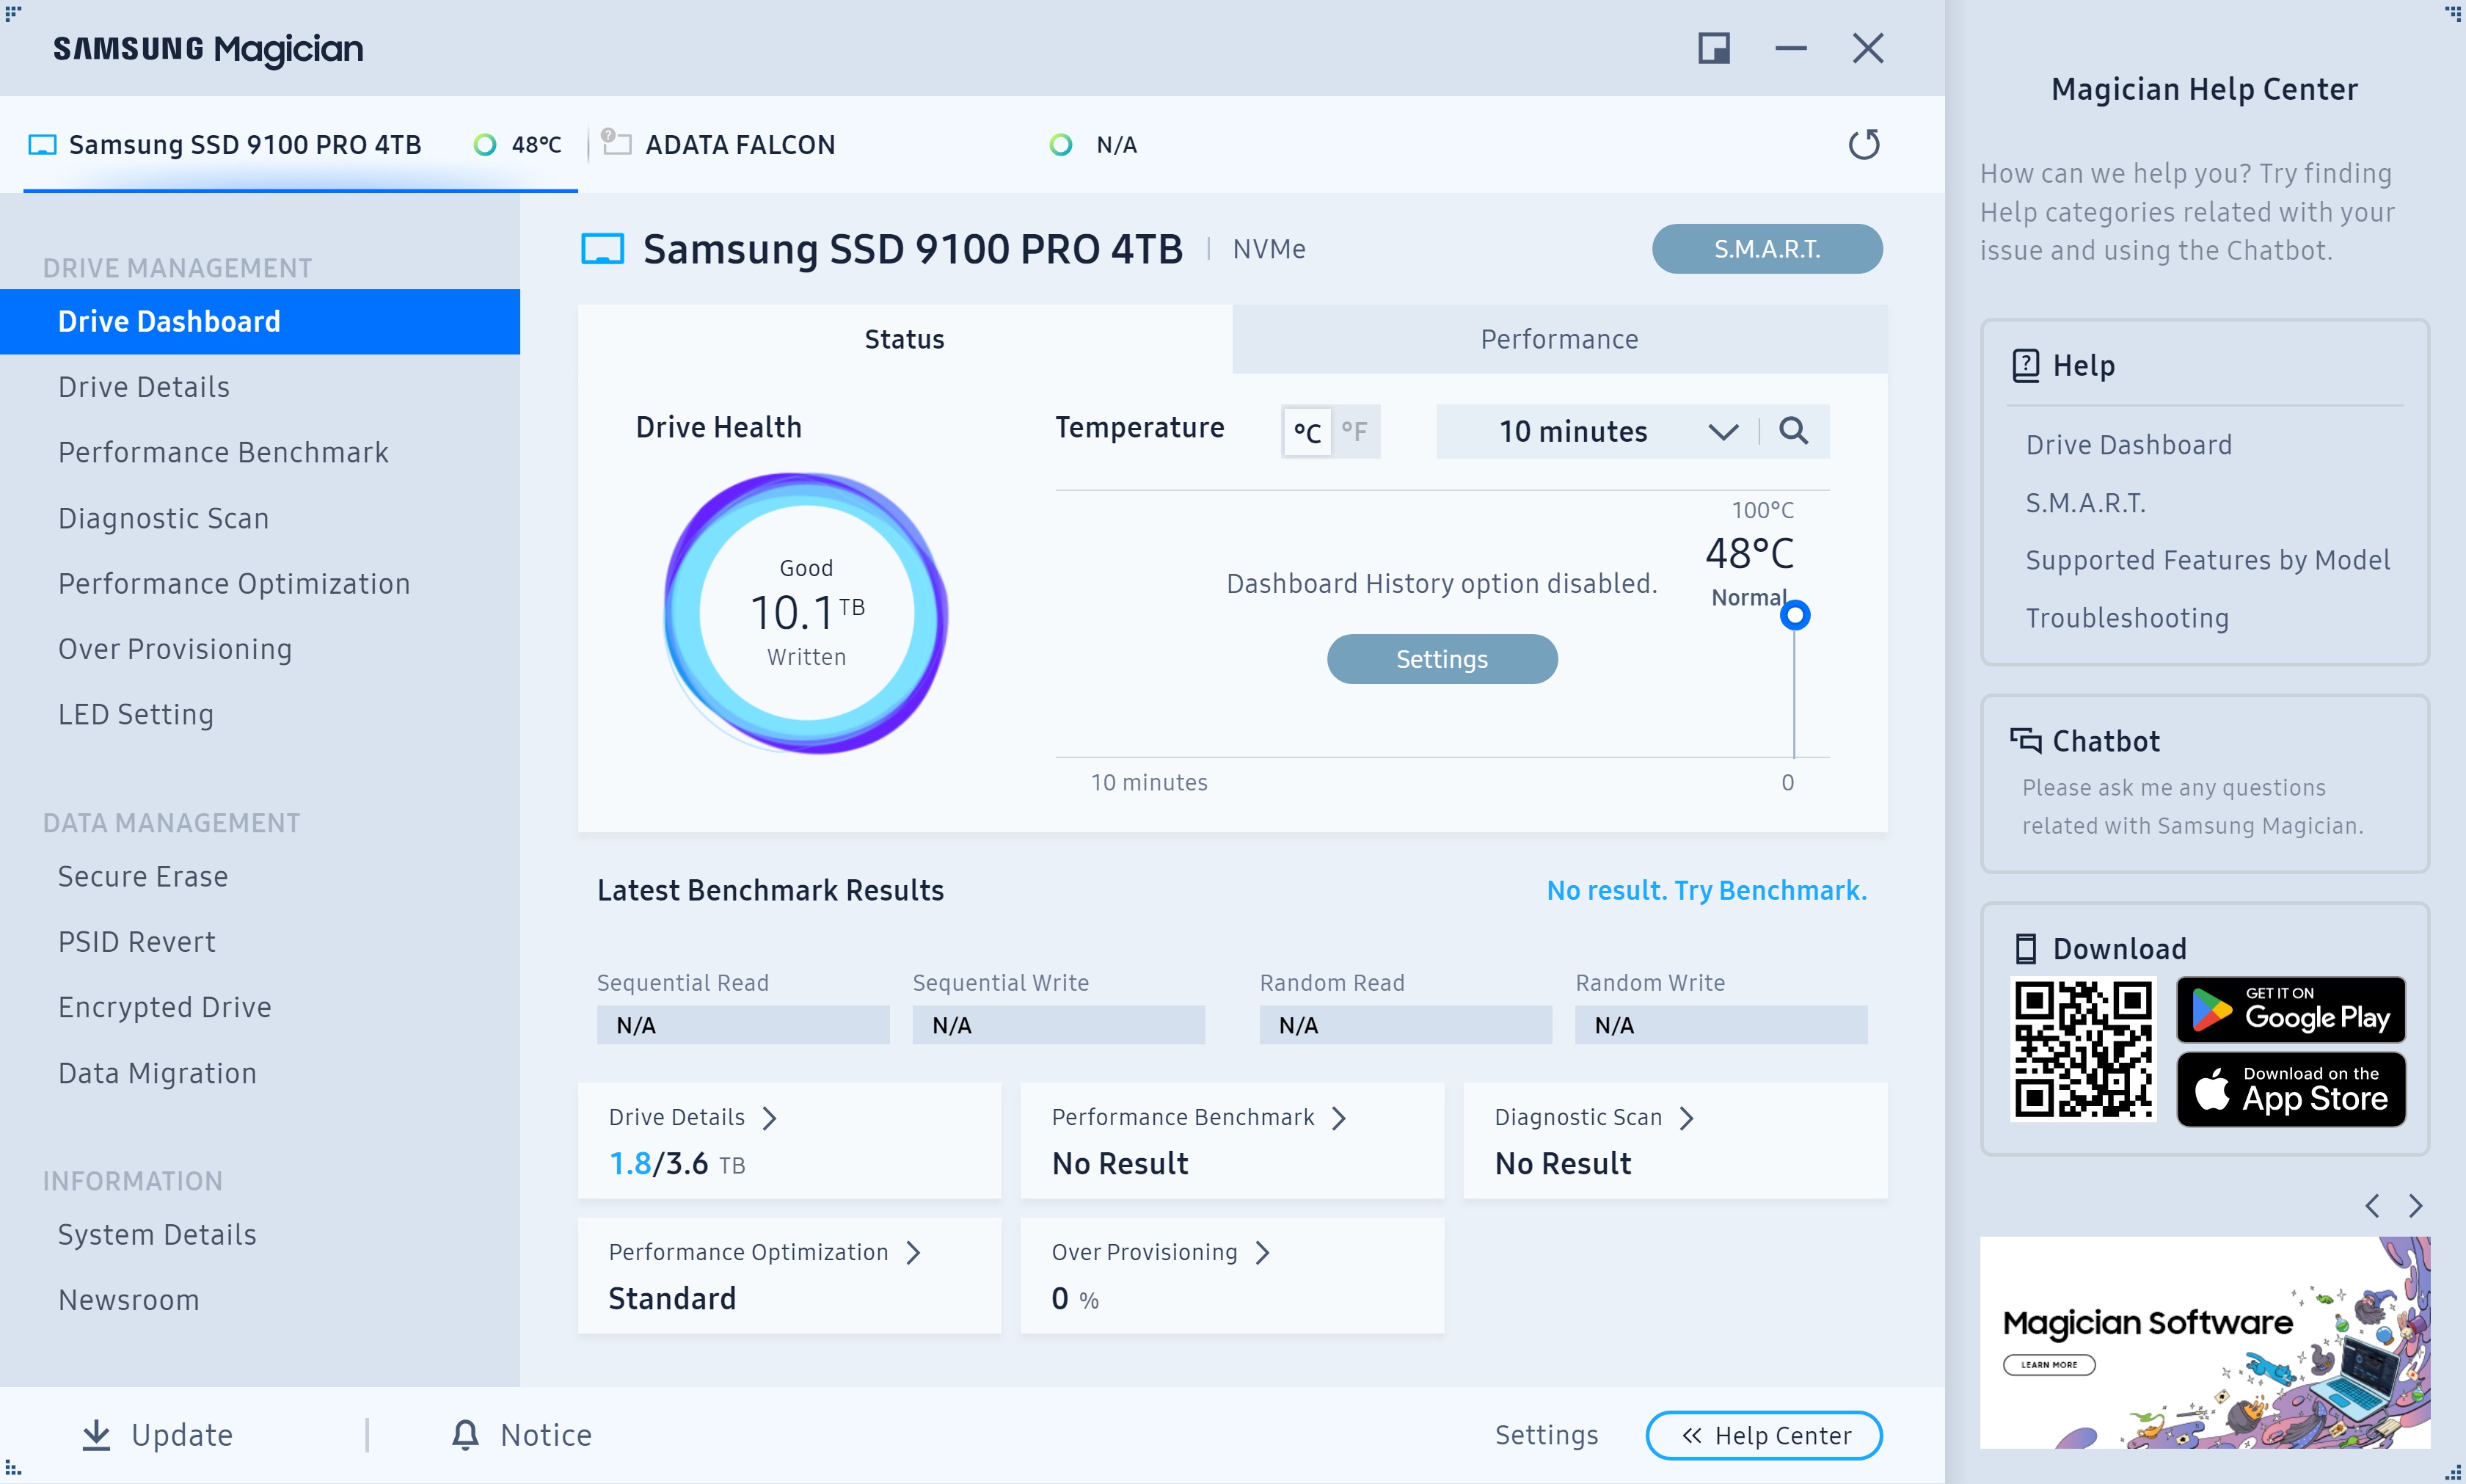Viewport: 2466px width, 1484px height.
Task: Open Performance Optimization card chevron
Action: [x=913, y=1253]
